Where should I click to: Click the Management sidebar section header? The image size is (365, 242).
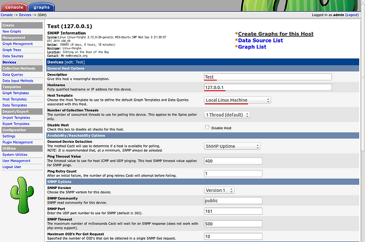[x=22, y=37]
